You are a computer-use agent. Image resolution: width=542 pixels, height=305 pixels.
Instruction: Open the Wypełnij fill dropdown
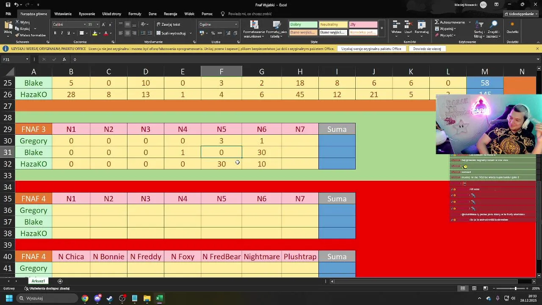[447, 29]
